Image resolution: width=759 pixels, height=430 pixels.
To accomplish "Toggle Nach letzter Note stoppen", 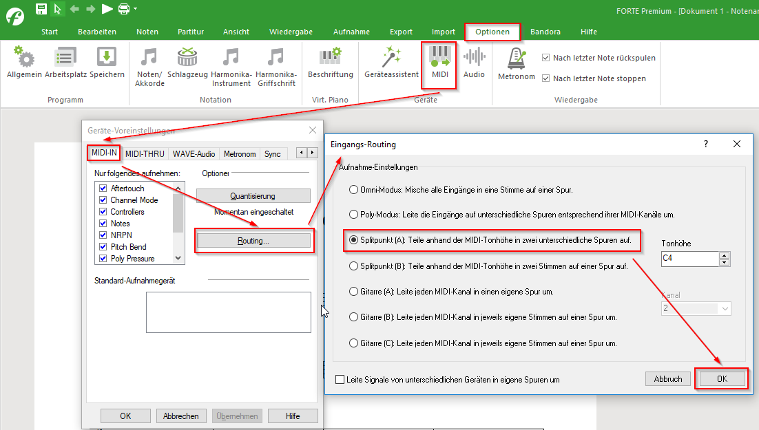I will point(545,78).
